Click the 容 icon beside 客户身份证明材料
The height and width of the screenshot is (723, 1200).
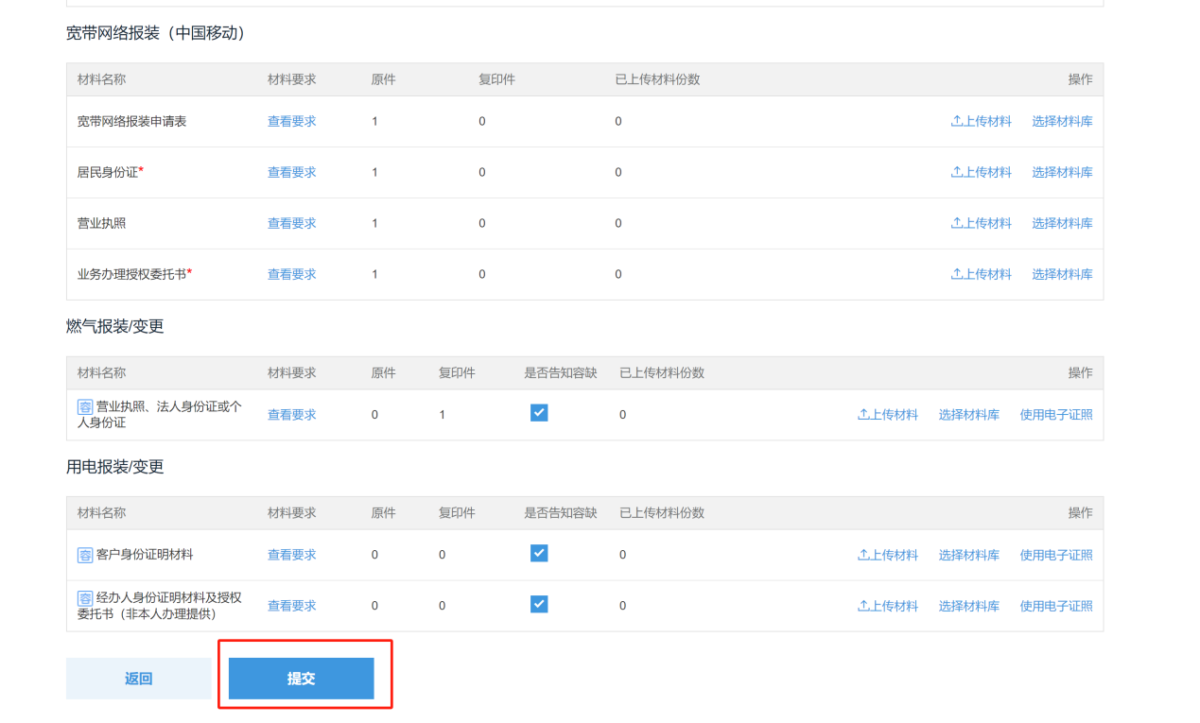click(85, 555)
